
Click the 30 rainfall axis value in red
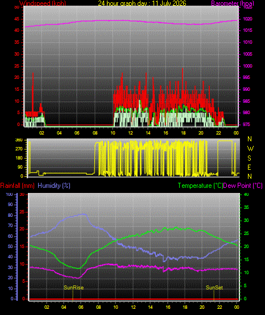click(x=22, y=195)
